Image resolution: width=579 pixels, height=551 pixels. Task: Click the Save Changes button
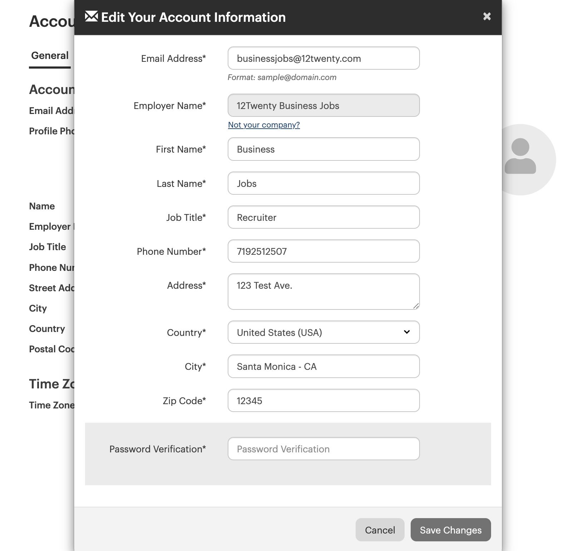[451, 530]
